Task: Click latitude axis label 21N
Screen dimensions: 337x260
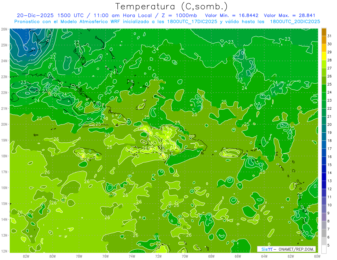Action: [x=4, y=108]
